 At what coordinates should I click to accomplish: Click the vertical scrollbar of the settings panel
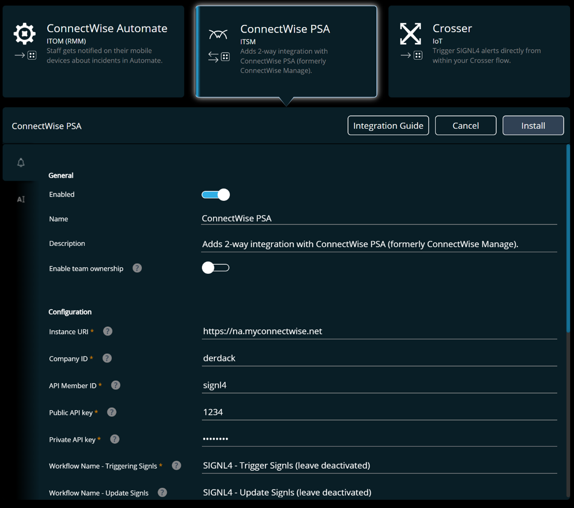[x=568, y=239]
